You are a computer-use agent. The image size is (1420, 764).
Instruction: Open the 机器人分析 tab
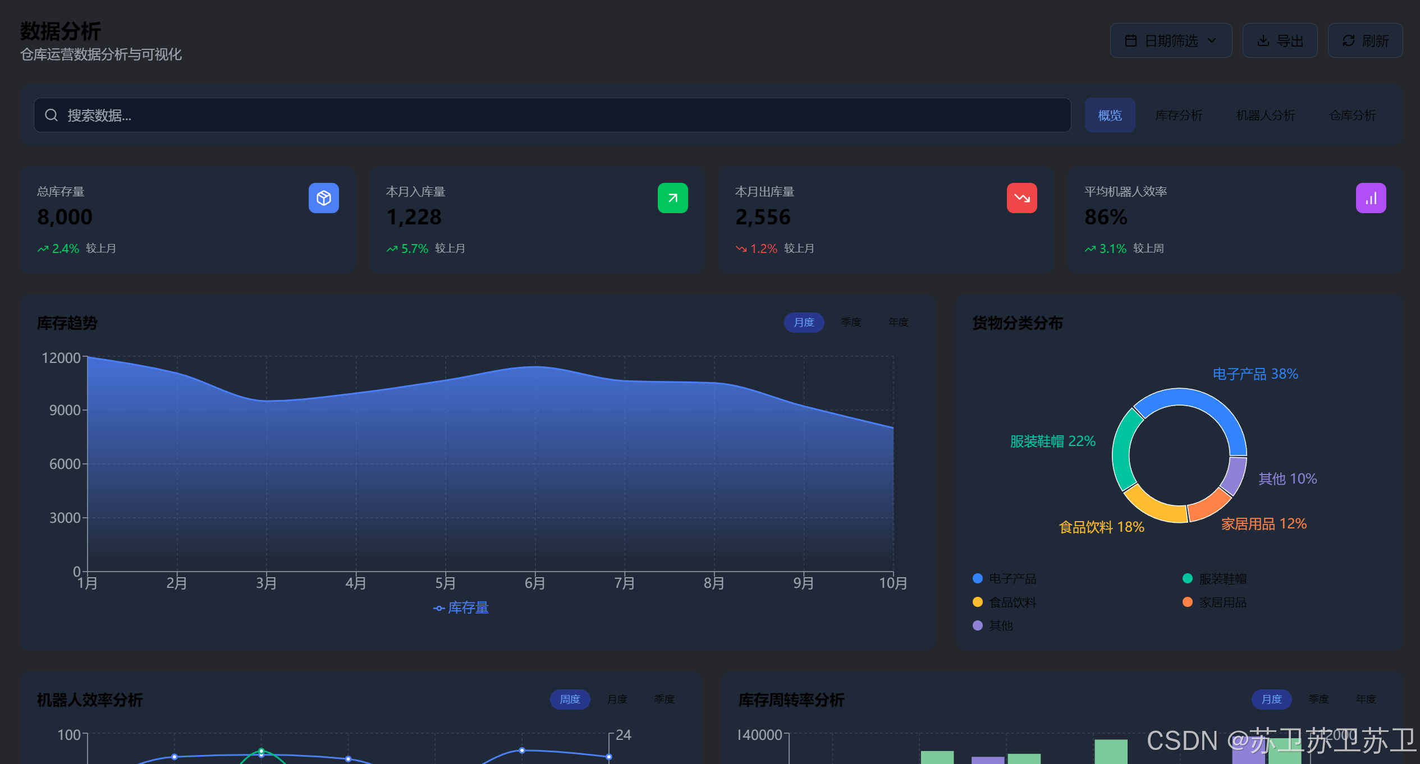click(x=1265, y=116)
